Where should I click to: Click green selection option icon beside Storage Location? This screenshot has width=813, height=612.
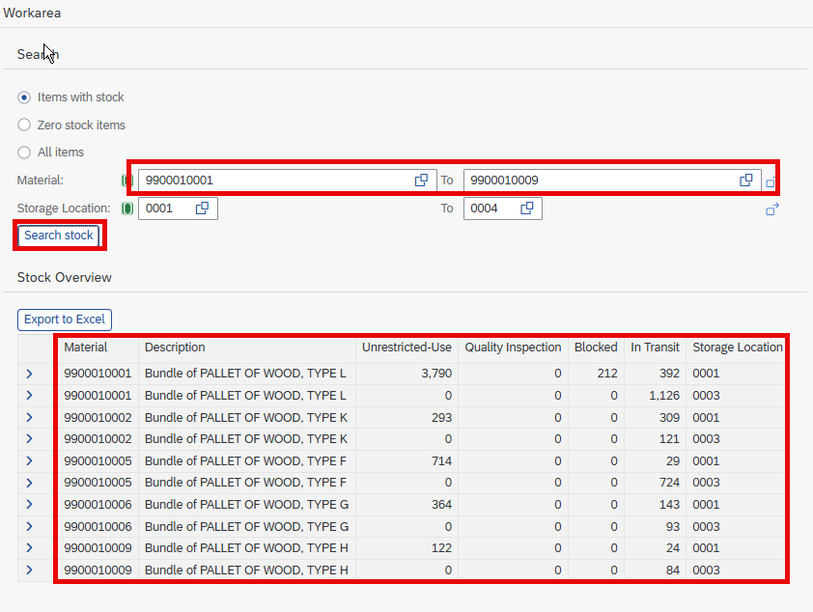[x=127, y=209]
